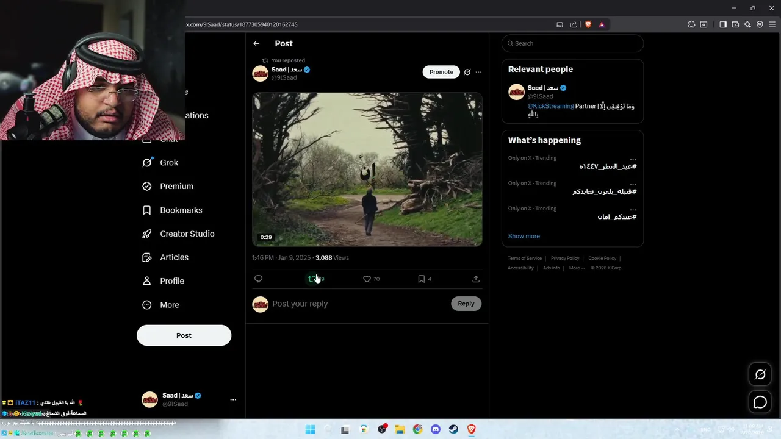Open File Explorer from the taskbar

pyautogui.click(x=400, y=429)
